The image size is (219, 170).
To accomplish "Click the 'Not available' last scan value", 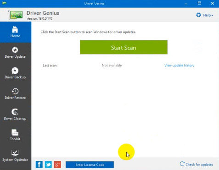I will pyautogui.click(x=112, y=66).
